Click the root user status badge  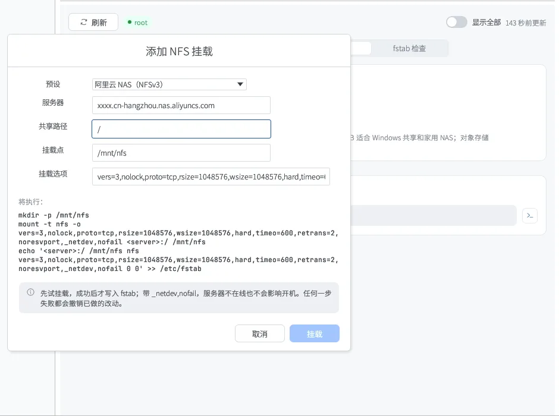pyautogui.click(x=137, y=23)
